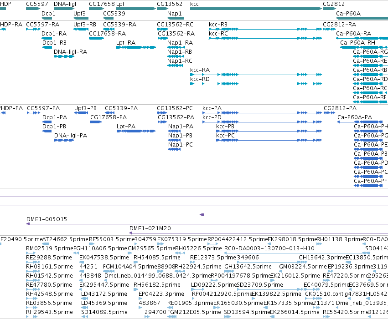
Task: Click transcript CG17658-RA
Action: pyautogui.click(x=108, y=34)
